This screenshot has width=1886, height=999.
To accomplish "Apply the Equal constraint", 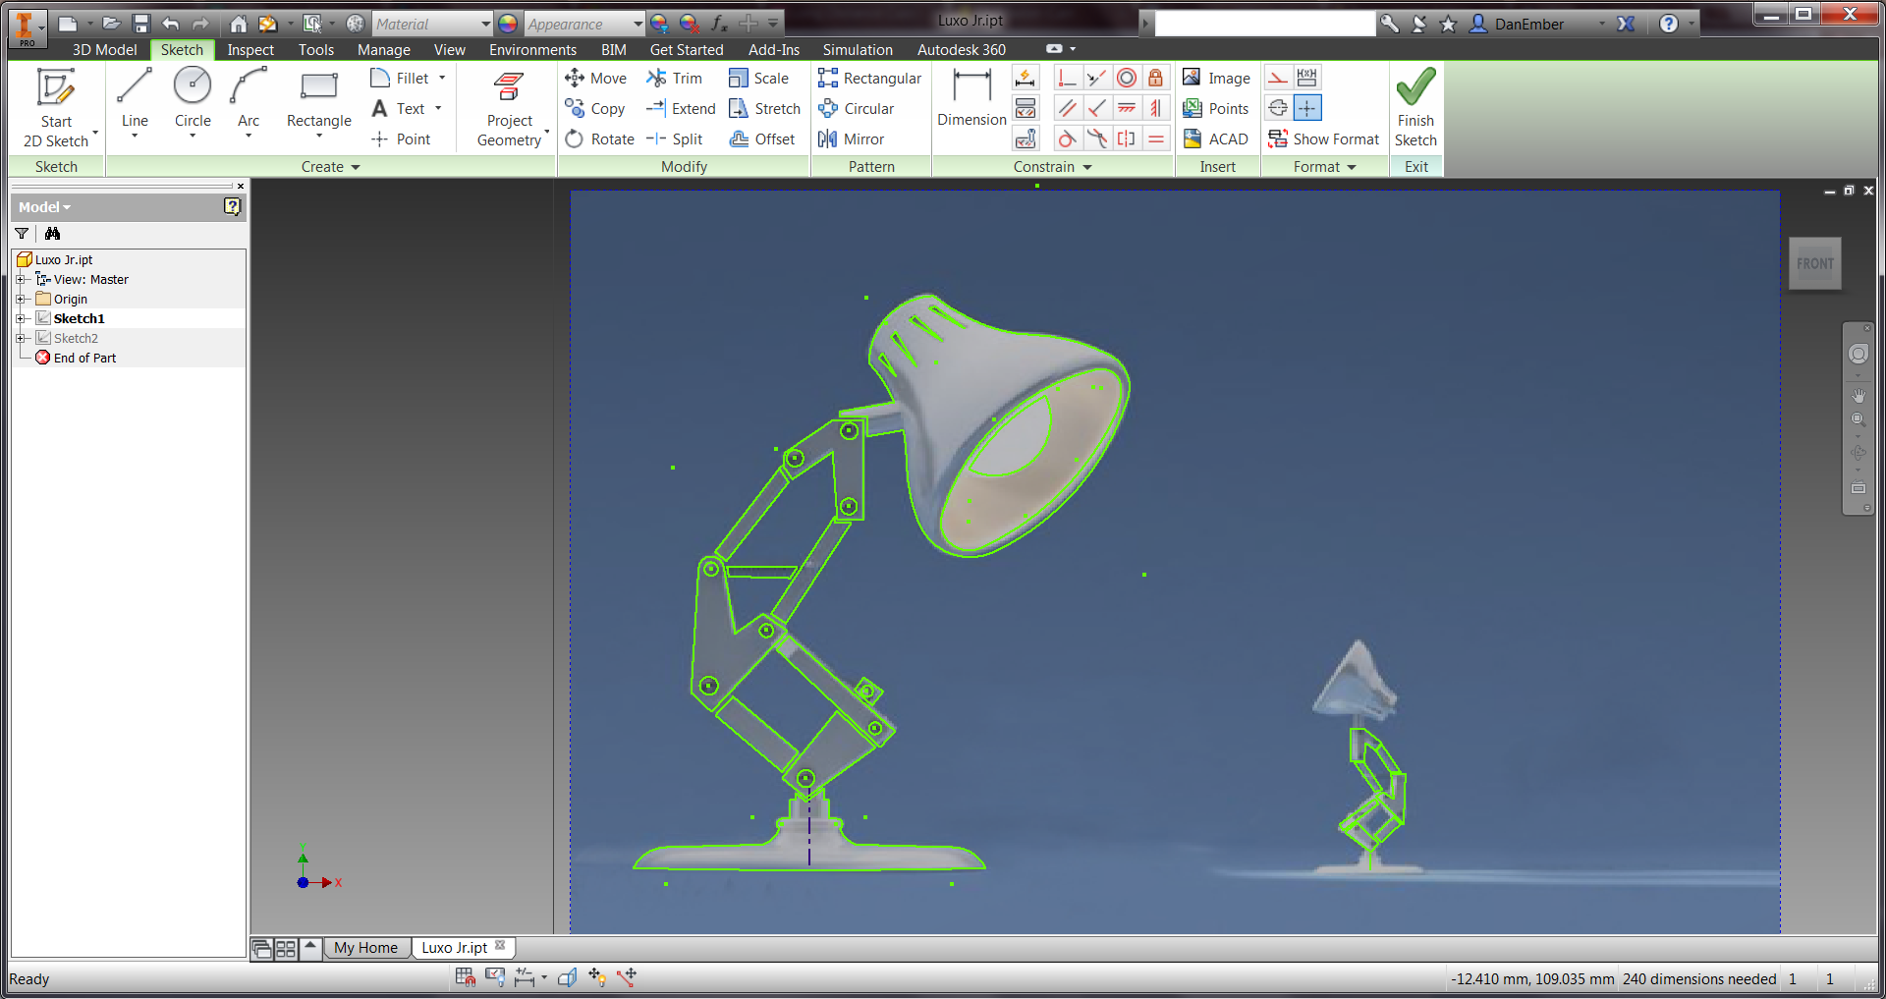I will [x=1156, y=139].
